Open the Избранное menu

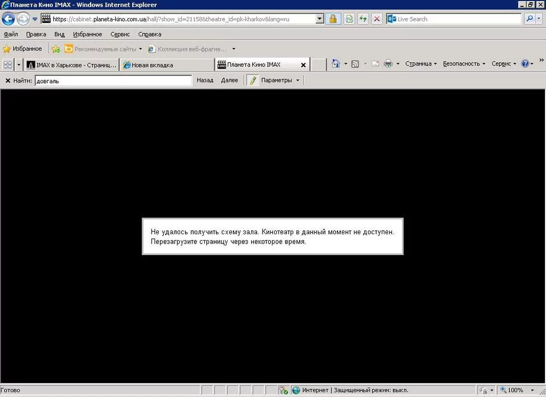tap(87, 34)
